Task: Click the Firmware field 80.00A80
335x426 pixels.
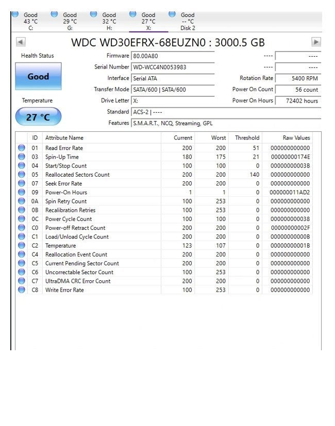Action: click(173, 56)
